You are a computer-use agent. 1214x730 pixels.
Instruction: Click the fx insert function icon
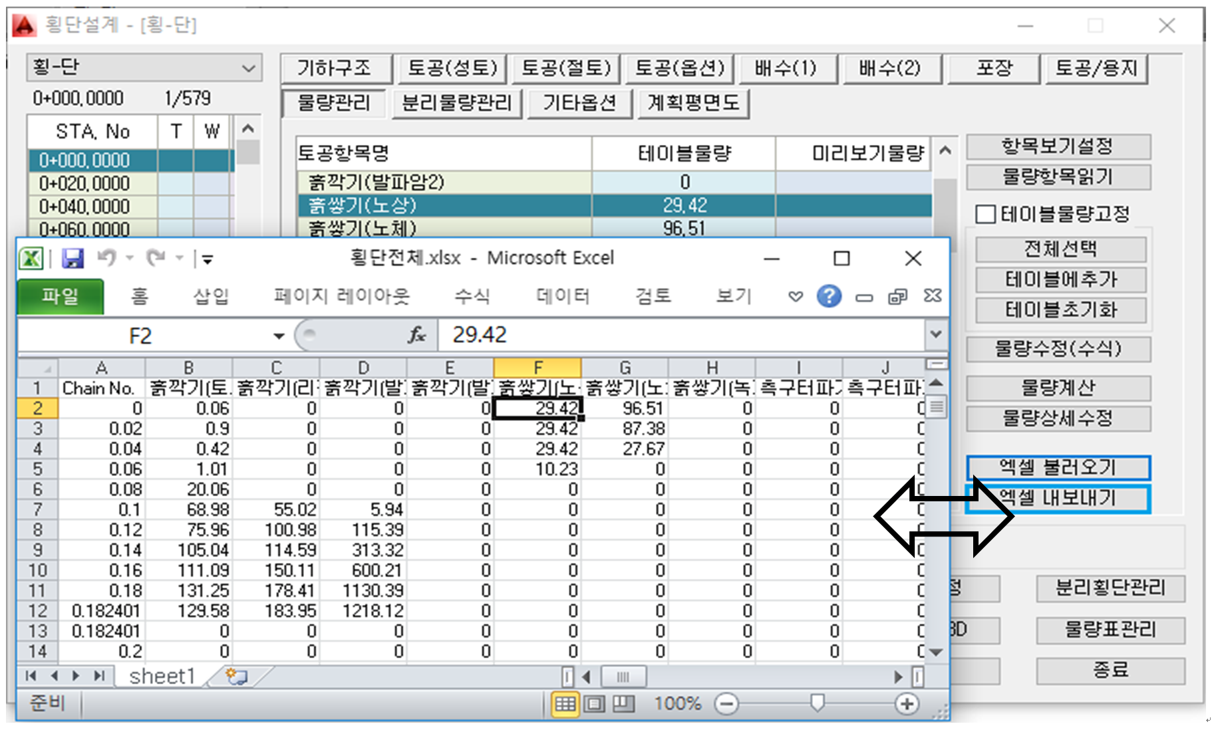[x=417, y=335]
